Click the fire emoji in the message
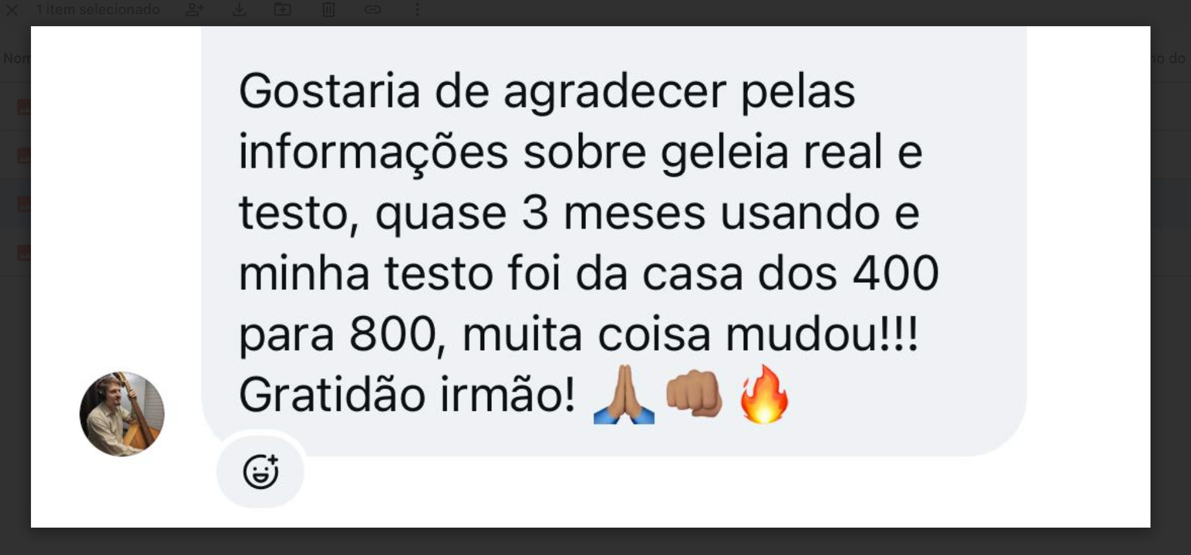 click(x=764, y=394)
